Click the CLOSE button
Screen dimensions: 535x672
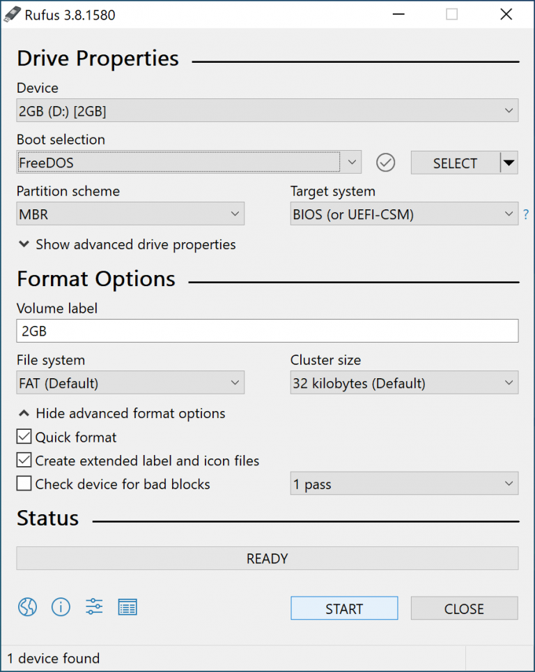[x=464, y=608]
